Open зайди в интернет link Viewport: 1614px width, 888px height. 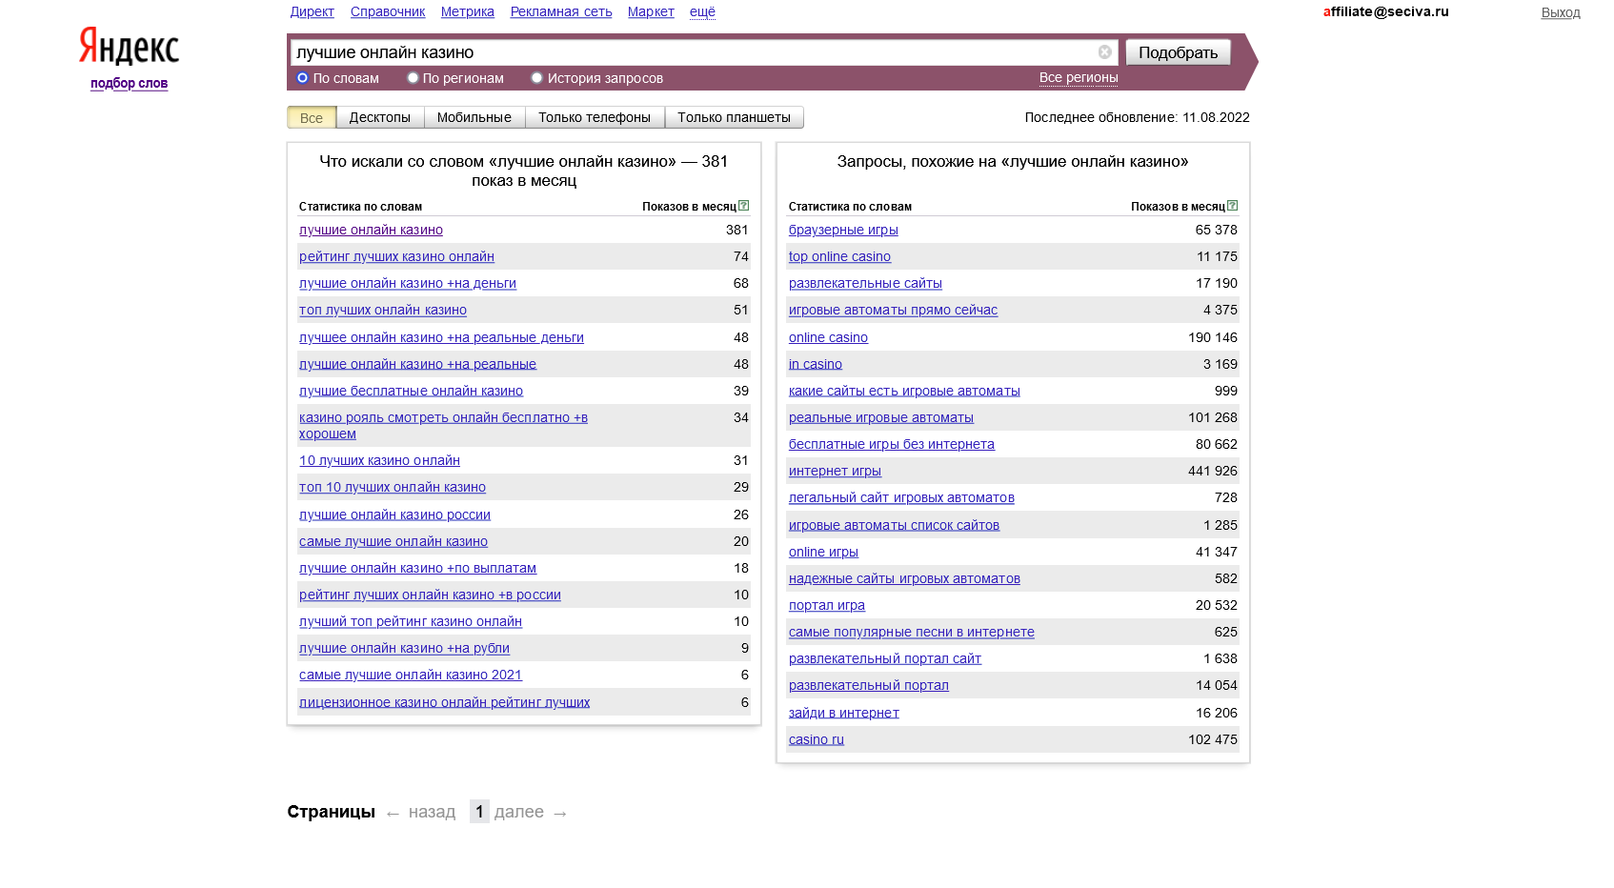[844, 713]
